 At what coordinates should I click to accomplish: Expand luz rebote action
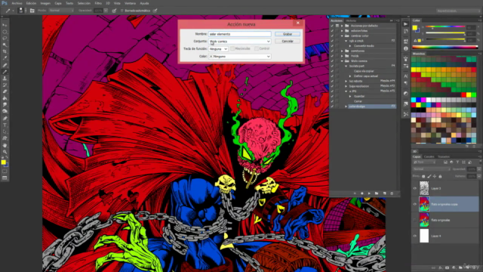pyautogui.click(x=346, y=81)
